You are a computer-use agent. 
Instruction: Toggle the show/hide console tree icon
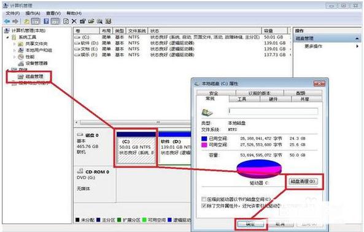tap(35, 21)
